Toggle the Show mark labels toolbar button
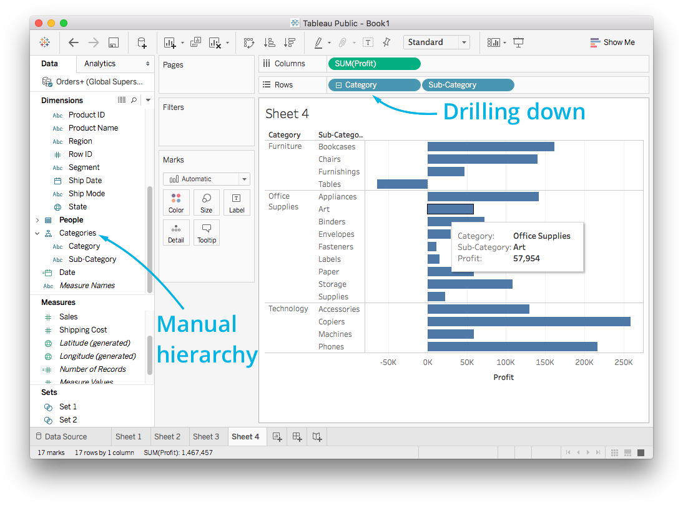 pyautogui.click(x=368, y=42)
